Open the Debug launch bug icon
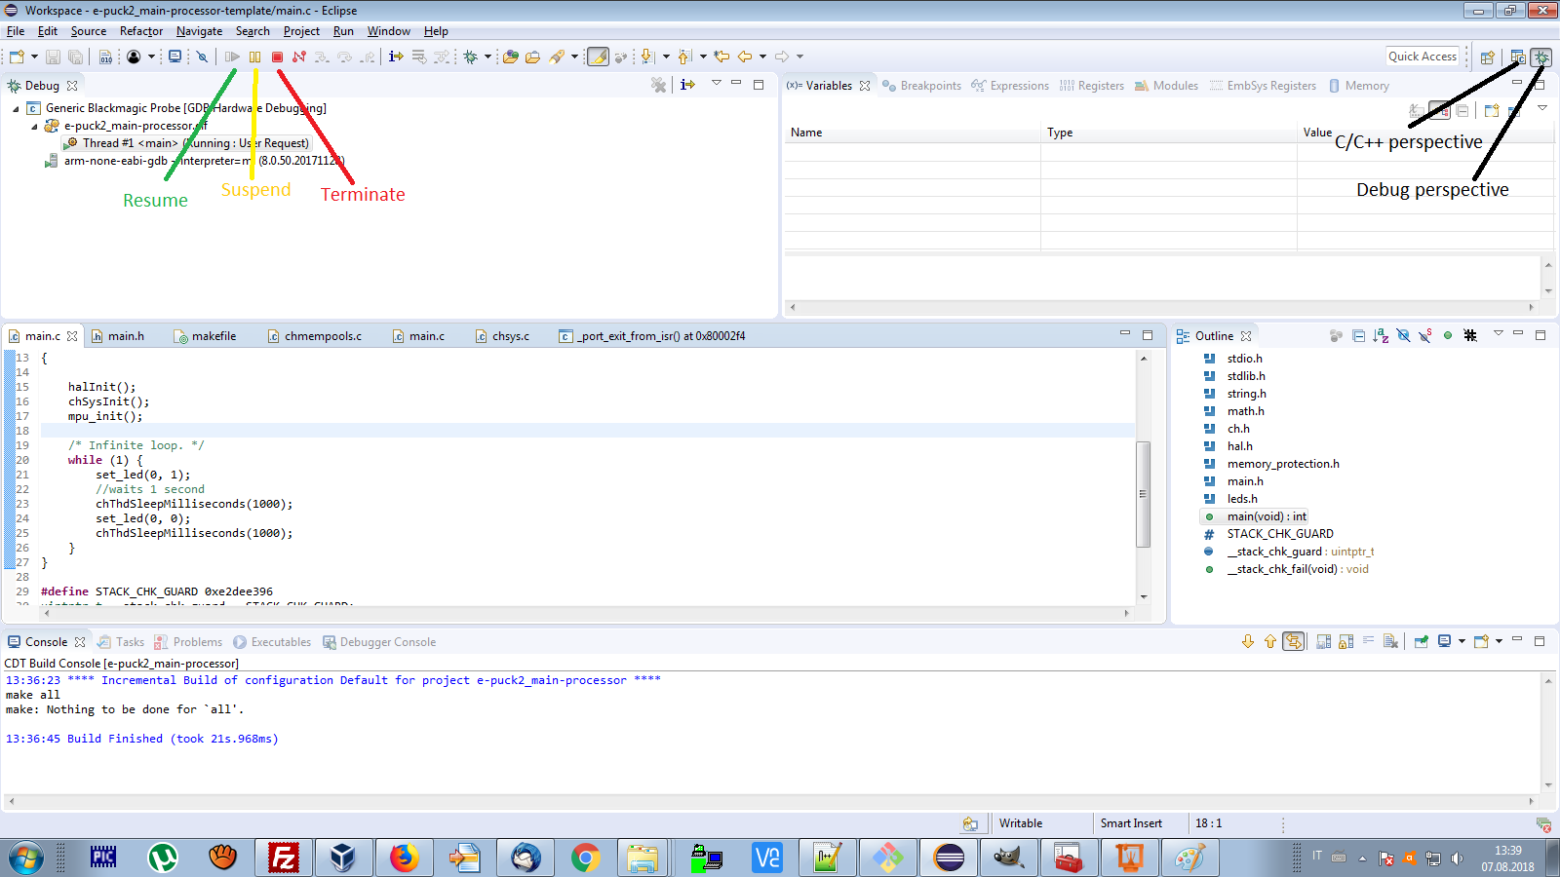Image resolution: width=1560 pixels, height=877 pixels. (x=471, y=57)
